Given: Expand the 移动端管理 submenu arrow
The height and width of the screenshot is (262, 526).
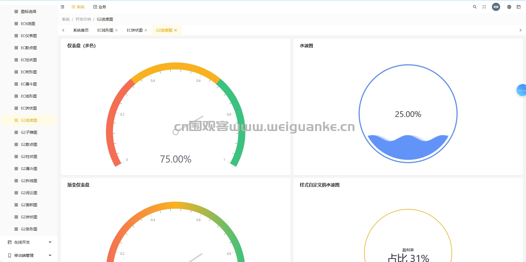Looking at the screenshot, I should (50, 255).
